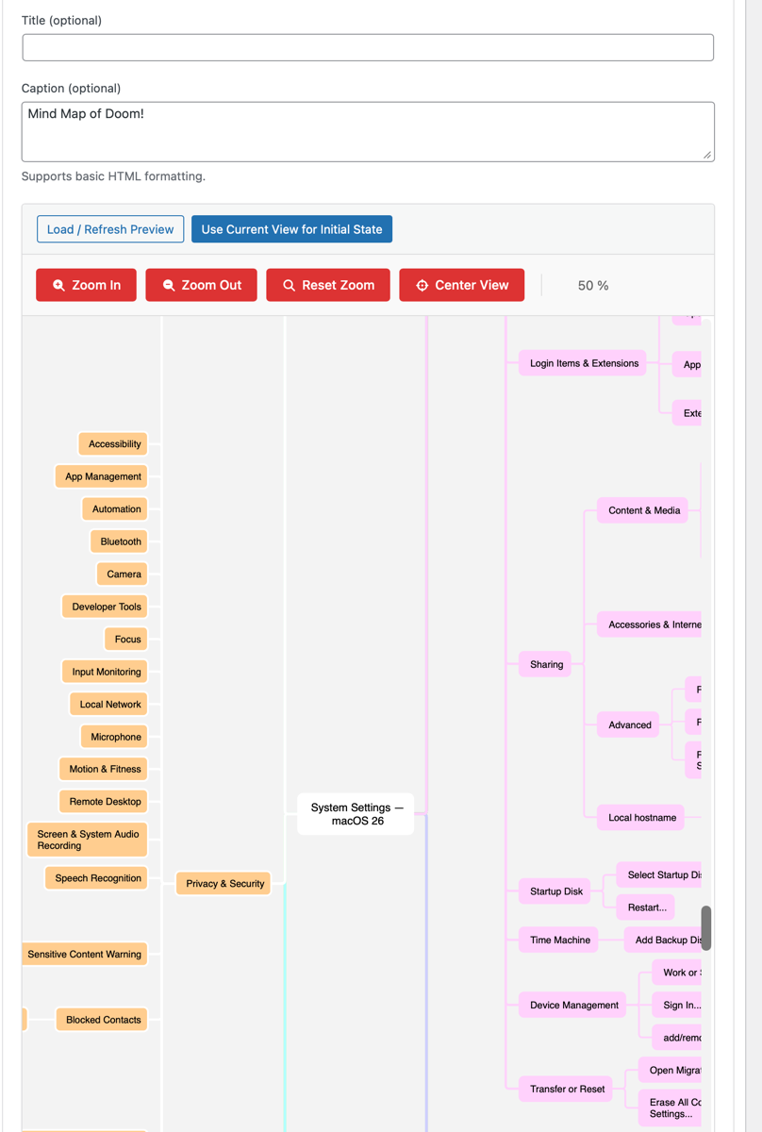Click into the Title (optional) field
The image size is (762, 1132).
367,46
